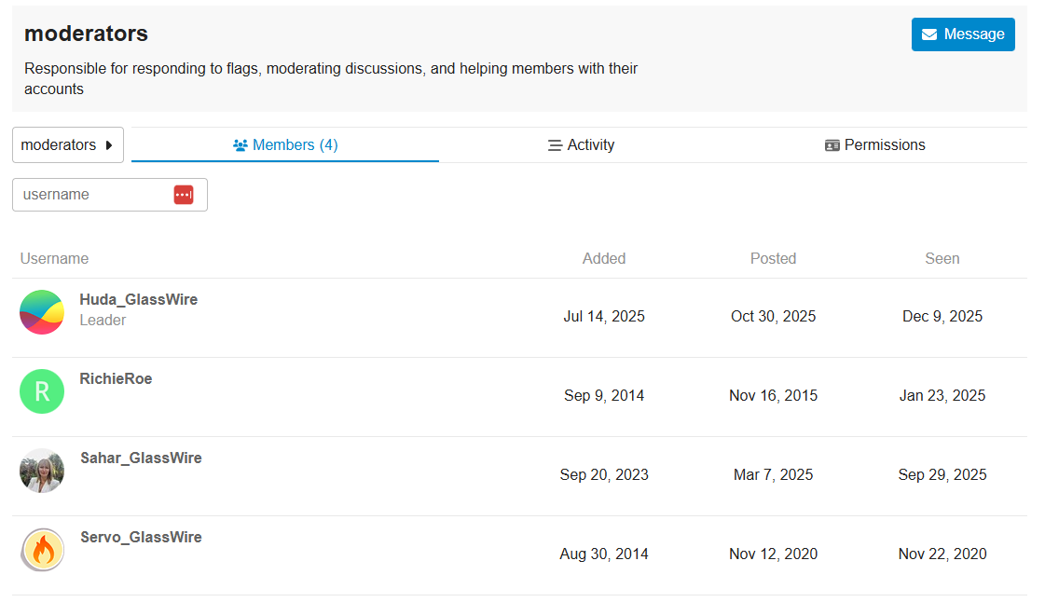Open the Permissions tab
The image size is (1045, 602).
[875, 145]
